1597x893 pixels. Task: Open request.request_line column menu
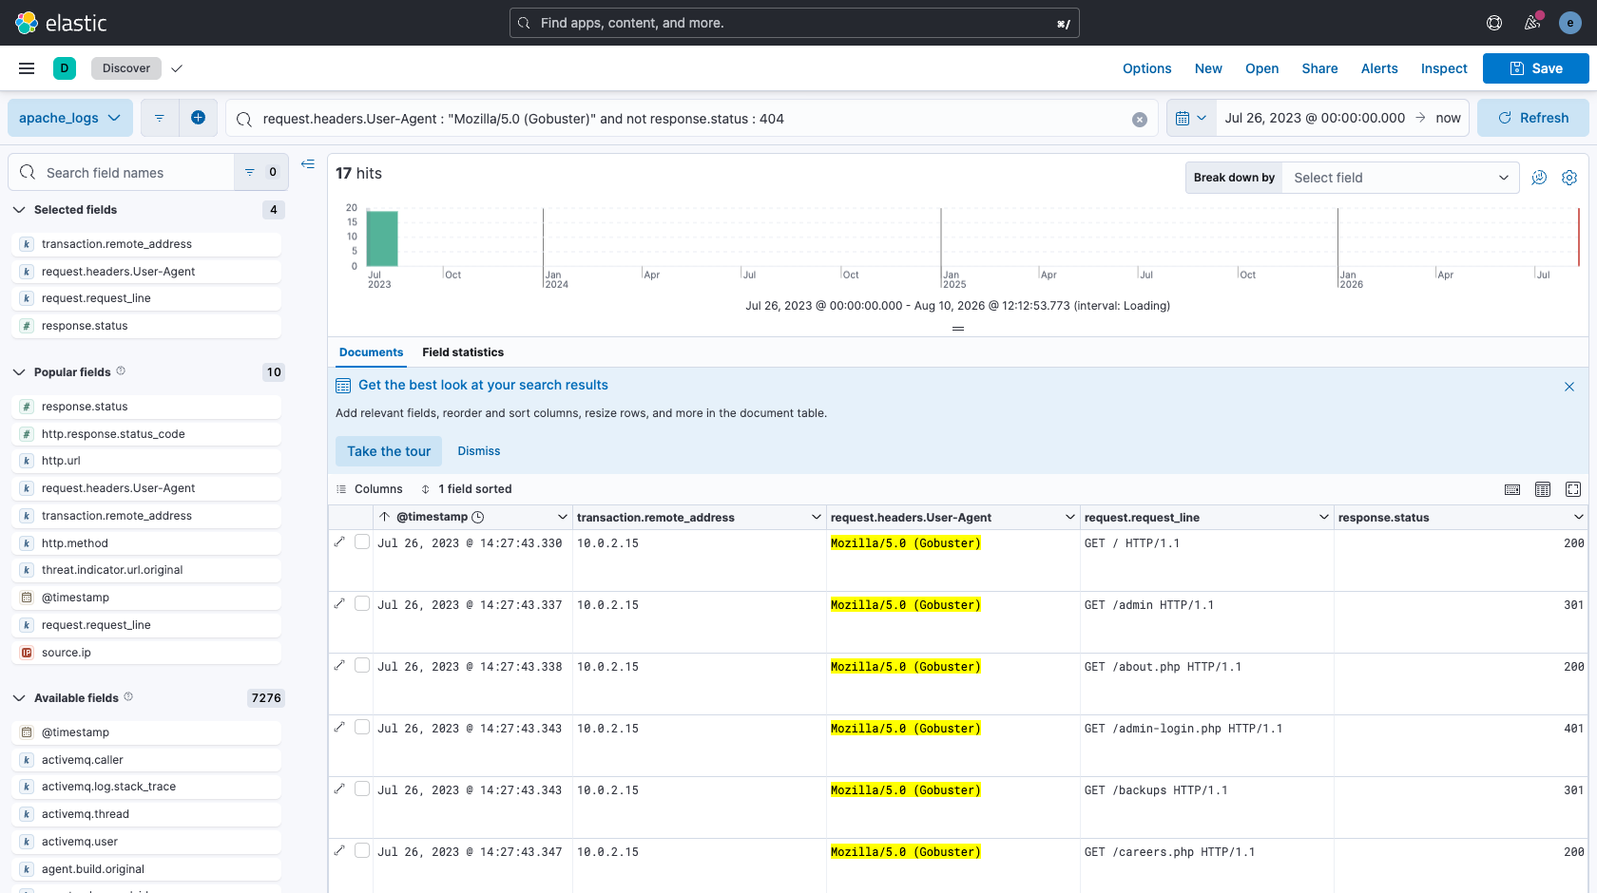click(1323, 517)
